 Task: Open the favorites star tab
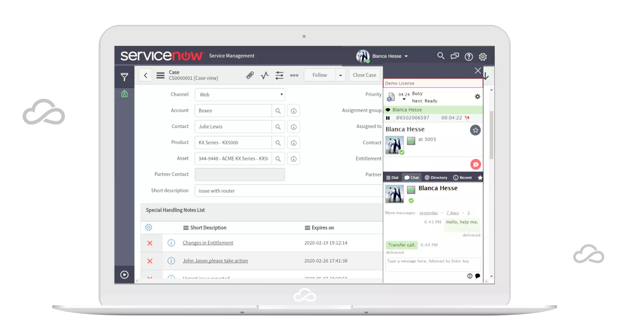pos(480,178)
